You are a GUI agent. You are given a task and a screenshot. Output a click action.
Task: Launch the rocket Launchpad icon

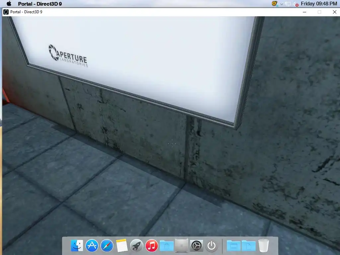click(x=136, y=246)
